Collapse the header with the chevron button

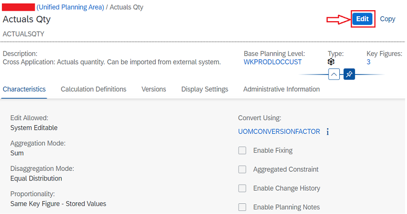[x=334, y=74]
